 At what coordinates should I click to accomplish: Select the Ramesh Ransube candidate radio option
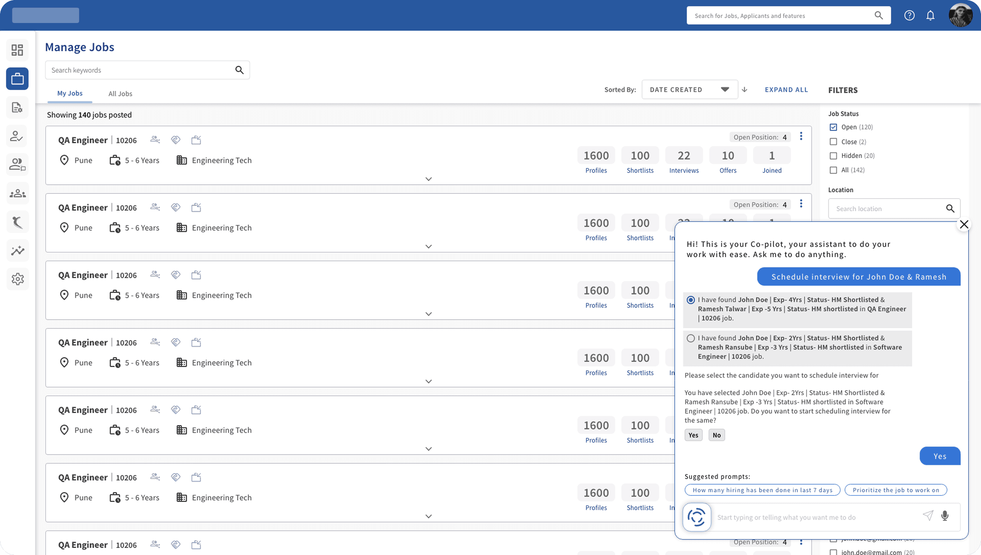[x=691, y=339]
